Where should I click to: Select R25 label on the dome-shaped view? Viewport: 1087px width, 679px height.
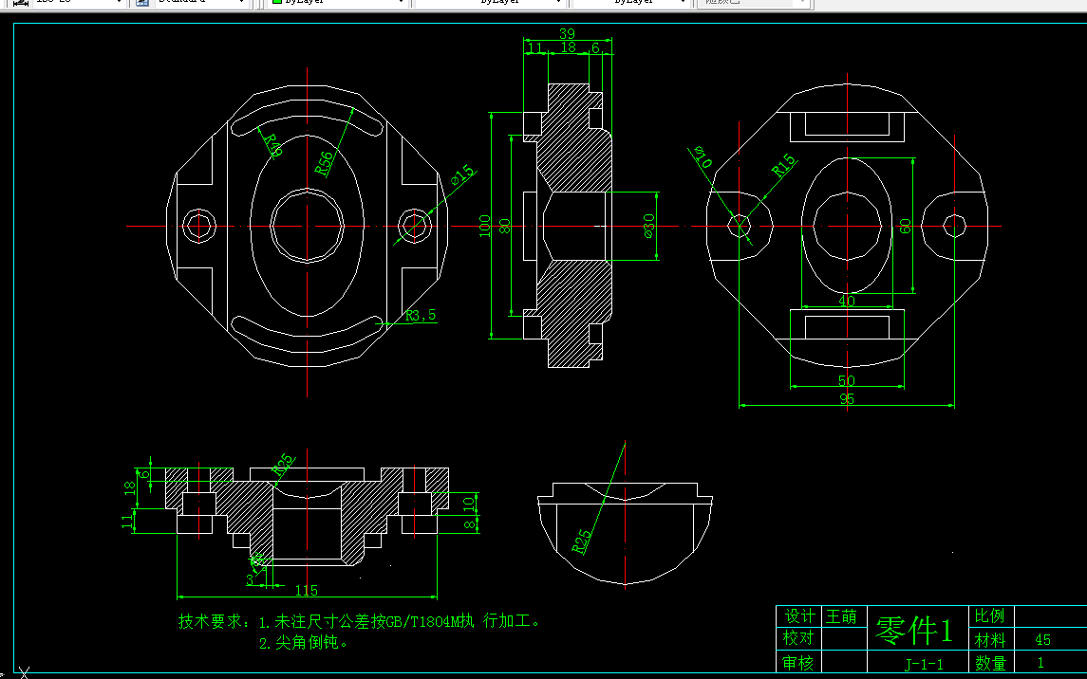click(582, 541)
